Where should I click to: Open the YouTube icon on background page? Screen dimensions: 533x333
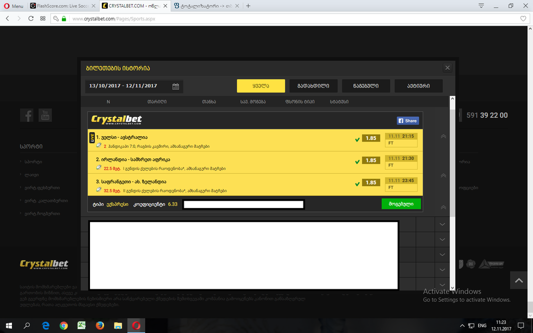pos(45,115)
